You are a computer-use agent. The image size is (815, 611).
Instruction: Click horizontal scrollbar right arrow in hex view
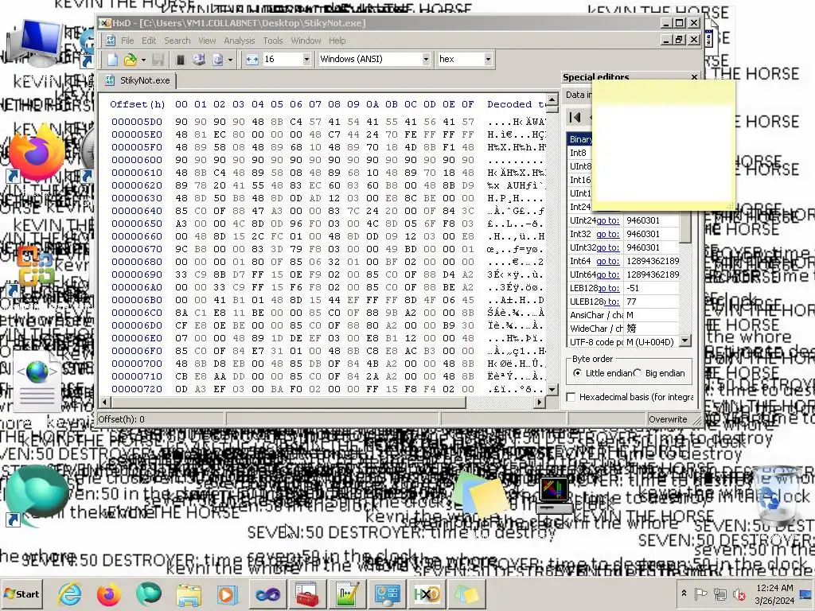[540, 402]
